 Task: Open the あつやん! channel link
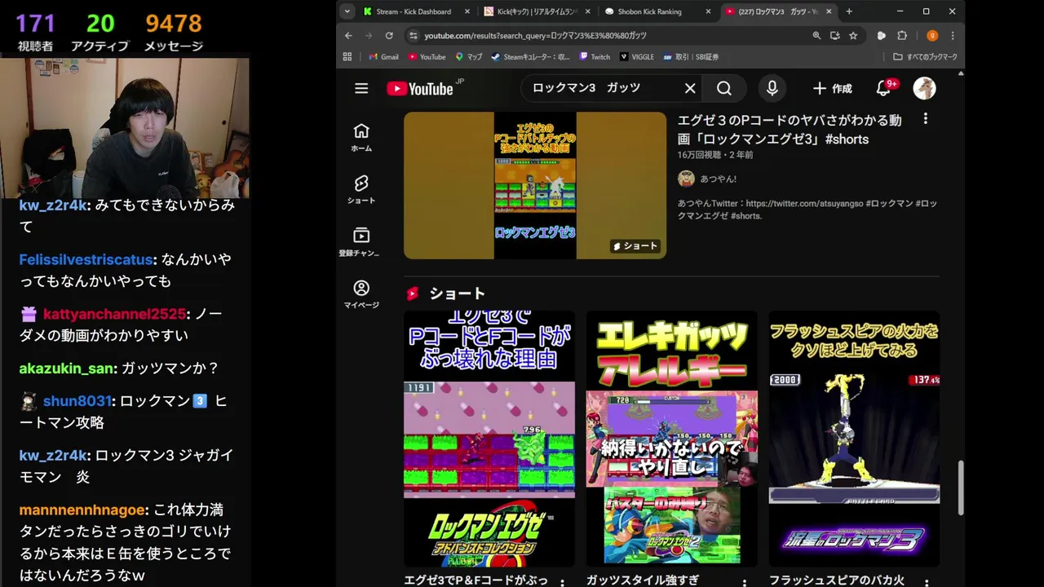[x=718, y=179]
